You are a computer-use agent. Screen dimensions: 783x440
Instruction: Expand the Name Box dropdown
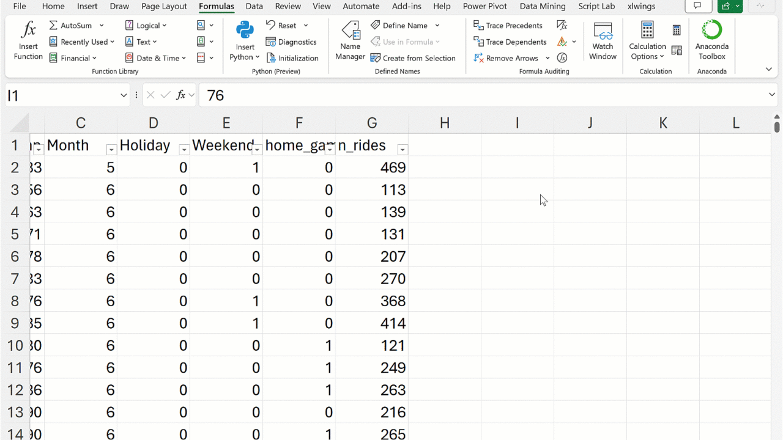click(x=124, y=95)
